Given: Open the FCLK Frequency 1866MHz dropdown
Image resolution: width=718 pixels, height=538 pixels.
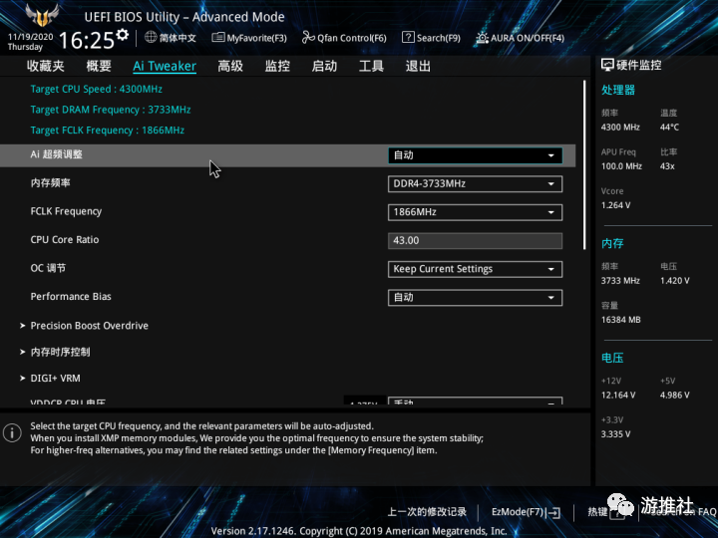Looking at the screenshot, I should (x=475, y=212).
